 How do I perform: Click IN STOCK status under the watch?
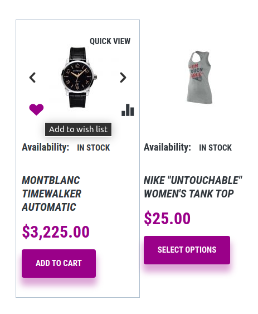click(x=94, y=148)
